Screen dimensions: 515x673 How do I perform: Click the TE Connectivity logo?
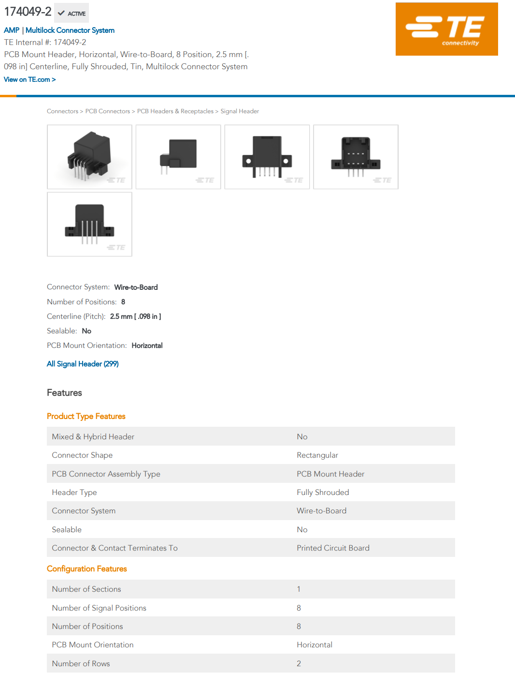click(446, 29)
